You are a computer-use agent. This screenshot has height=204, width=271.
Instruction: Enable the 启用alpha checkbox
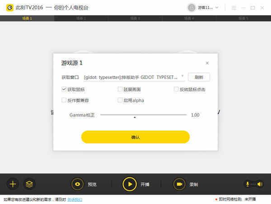120,100
